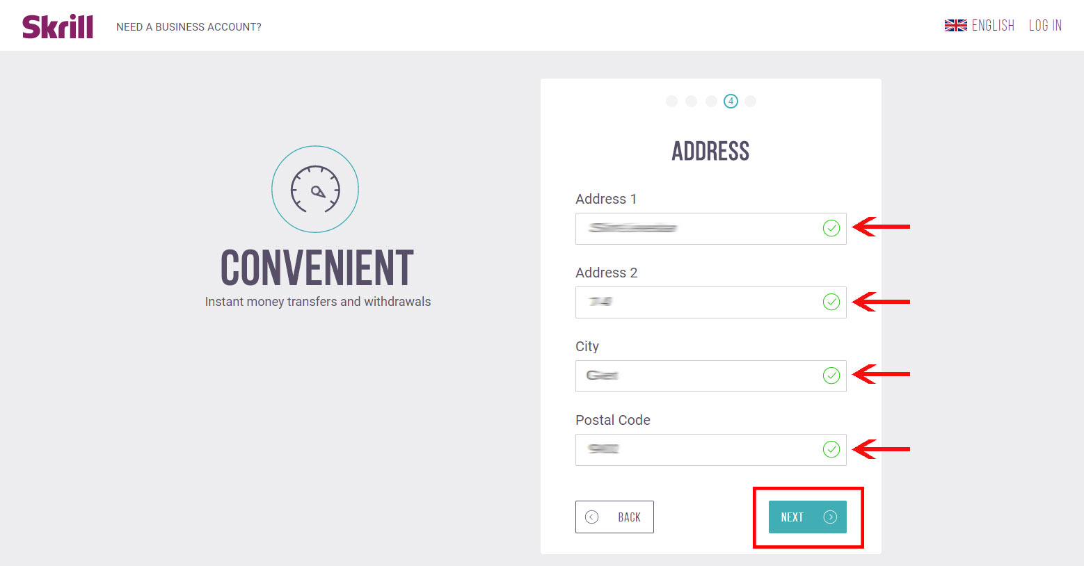Screen dimensions: 1084x566
Task: Select step 4 indicator in the progress dots
Action: point(731,101)
